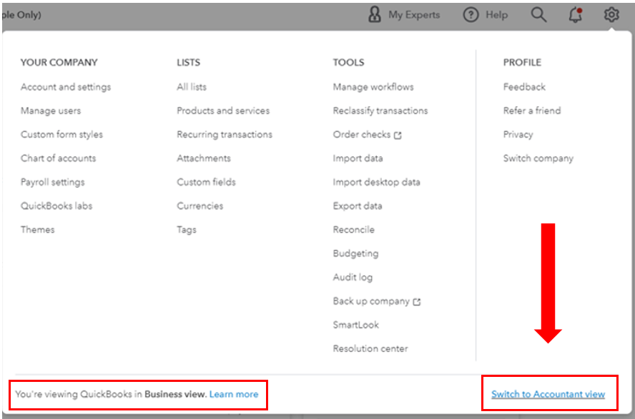Click Order checks
635x419 pixels.
362,134
